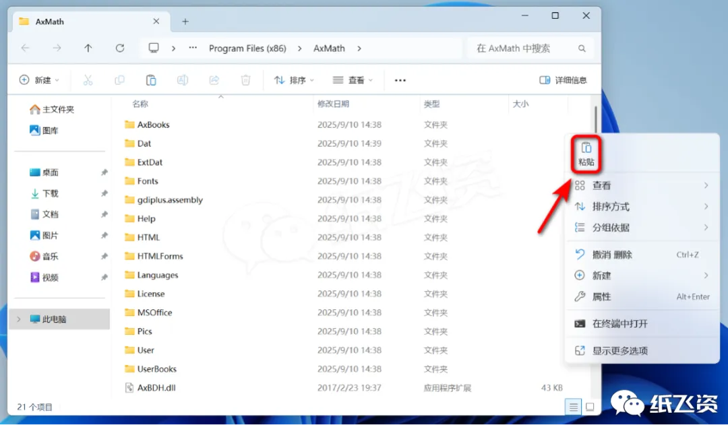Open 视频 in quick access

click(44, 277)
